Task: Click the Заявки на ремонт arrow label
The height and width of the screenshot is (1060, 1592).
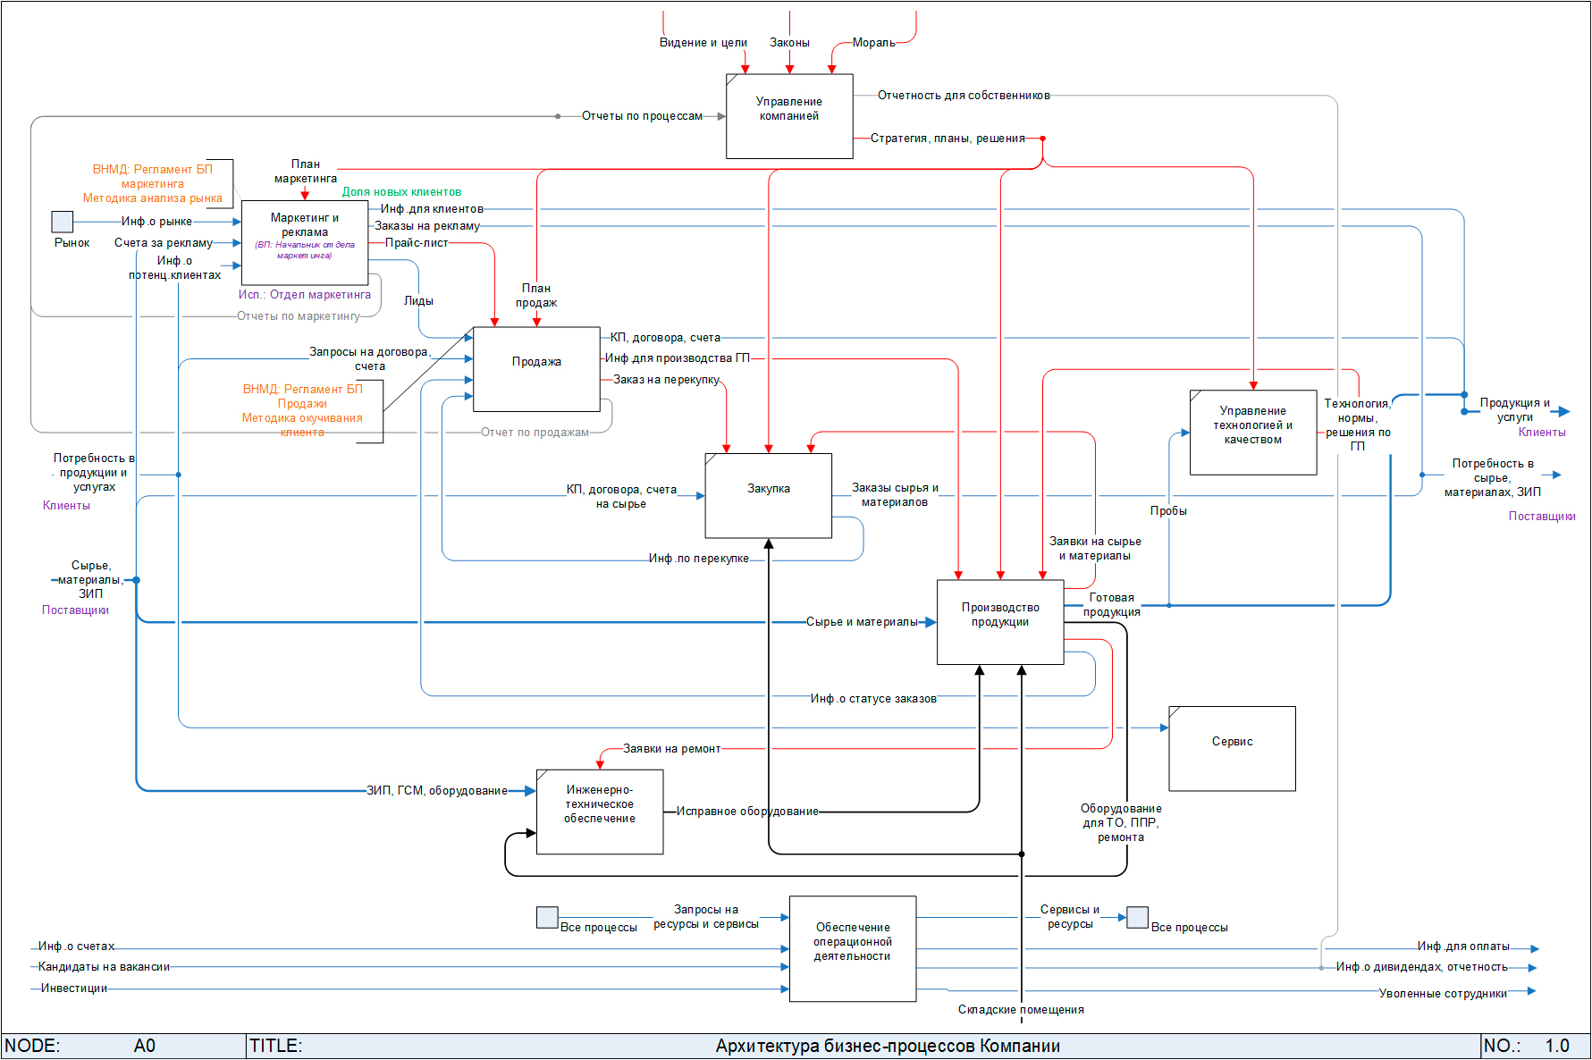Action: (x=671, y=749)
